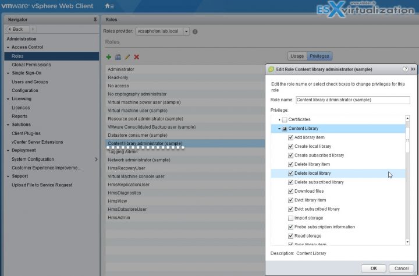Uncheck the Add library item privilege
The image size is (419, 276).
pos(291,137)
